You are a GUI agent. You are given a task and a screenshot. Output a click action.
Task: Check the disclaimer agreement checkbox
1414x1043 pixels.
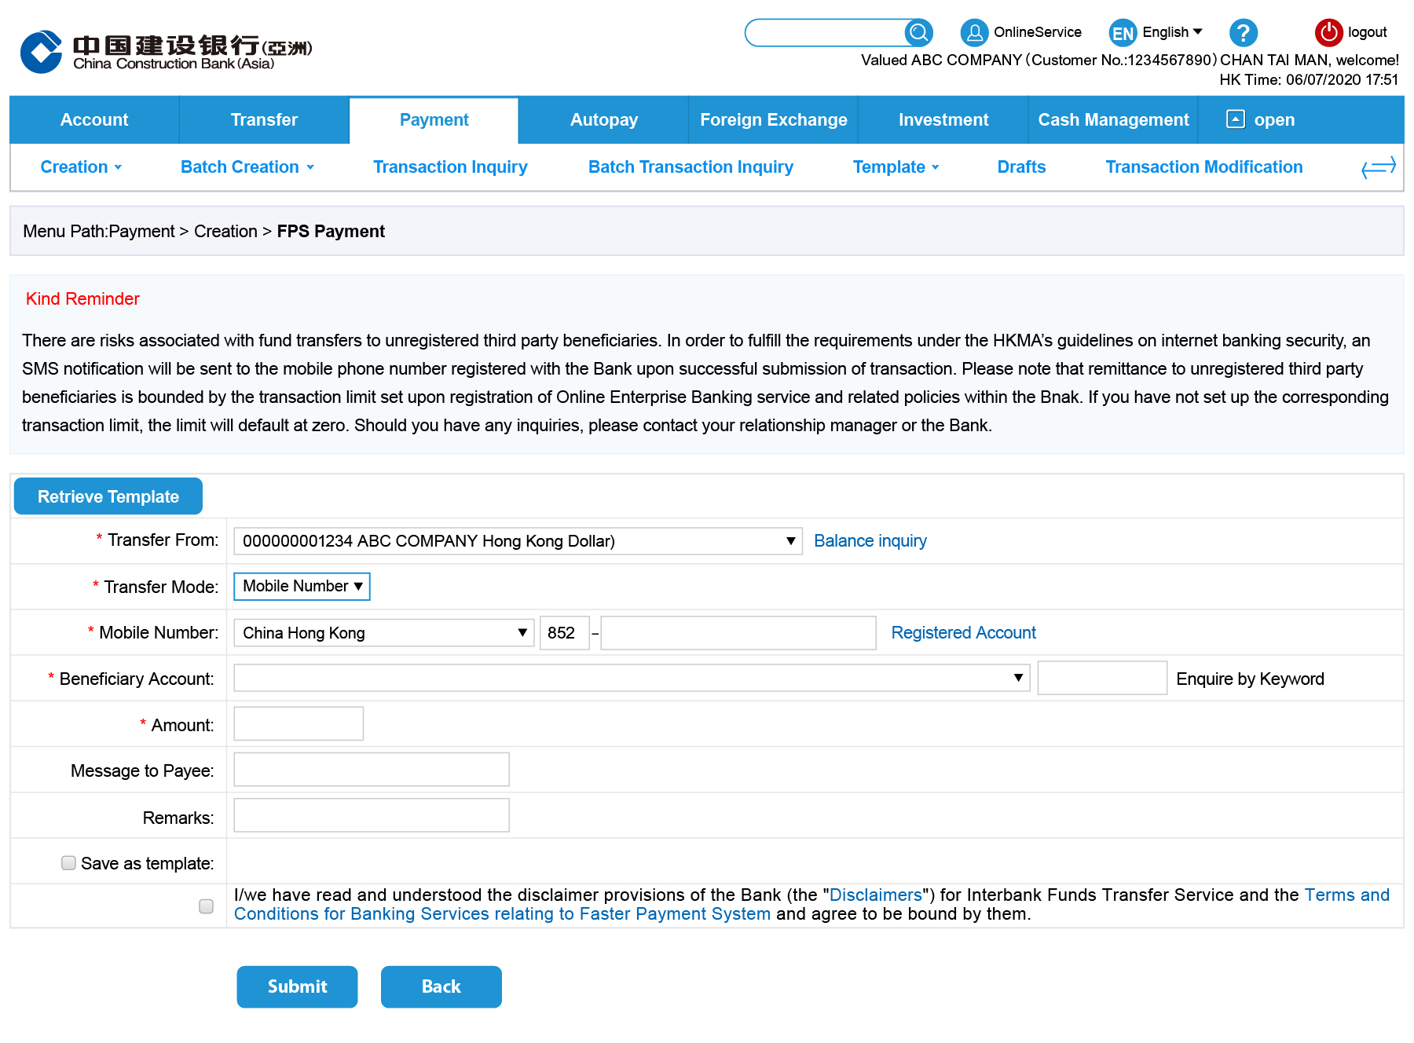(x=207, y=906)
